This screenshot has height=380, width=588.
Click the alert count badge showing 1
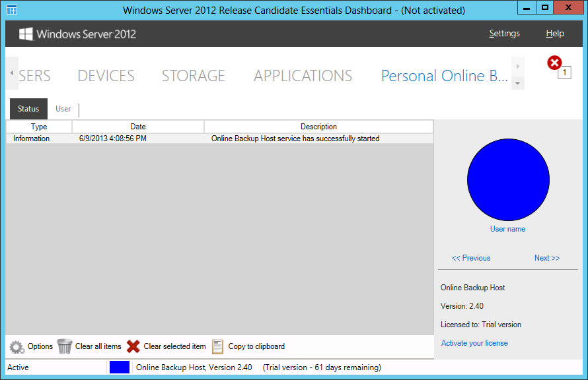(x=565, y=73)
